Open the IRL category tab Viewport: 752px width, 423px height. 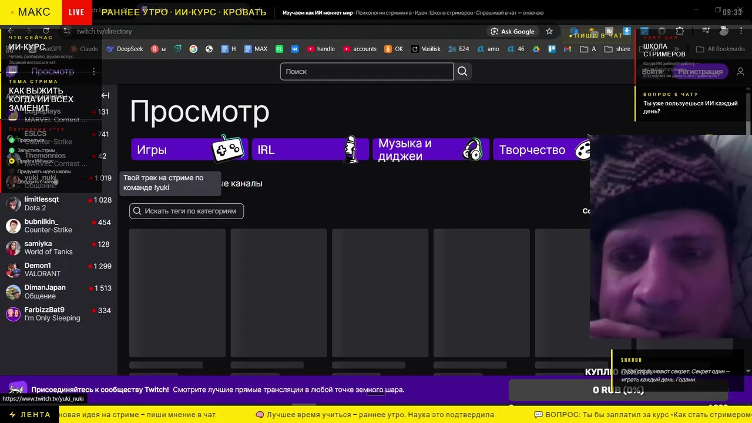pos(310,149)
